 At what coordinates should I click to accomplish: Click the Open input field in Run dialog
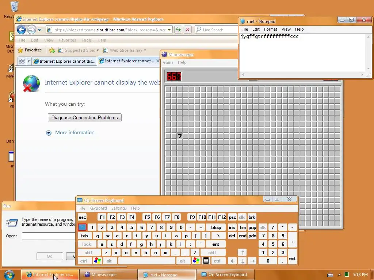click(x=49, y=236)
